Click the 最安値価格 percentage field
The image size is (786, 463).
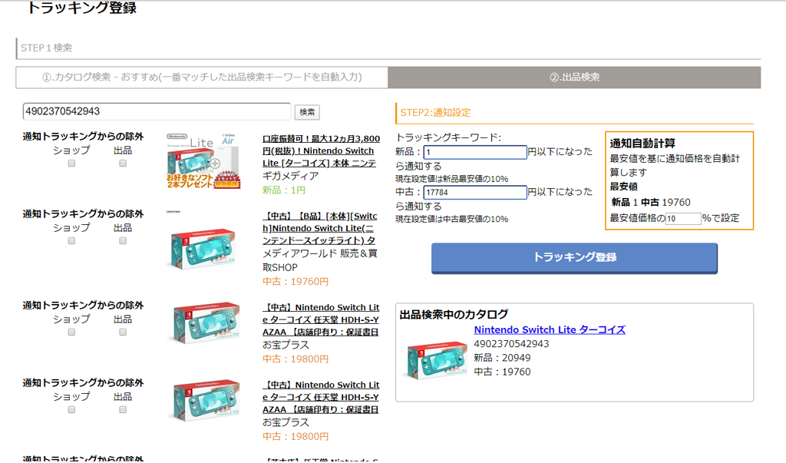[x=683, y=218]
